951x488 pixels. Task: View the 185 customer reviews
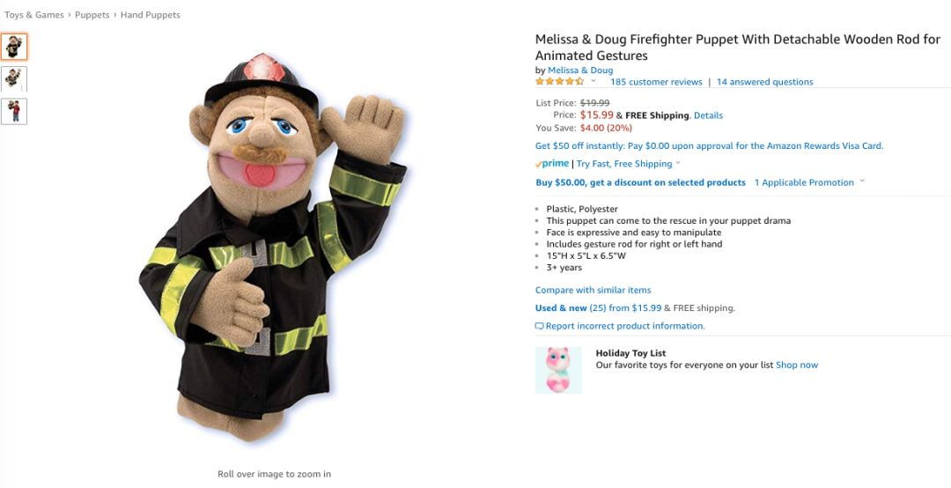[x=656, y=82]
